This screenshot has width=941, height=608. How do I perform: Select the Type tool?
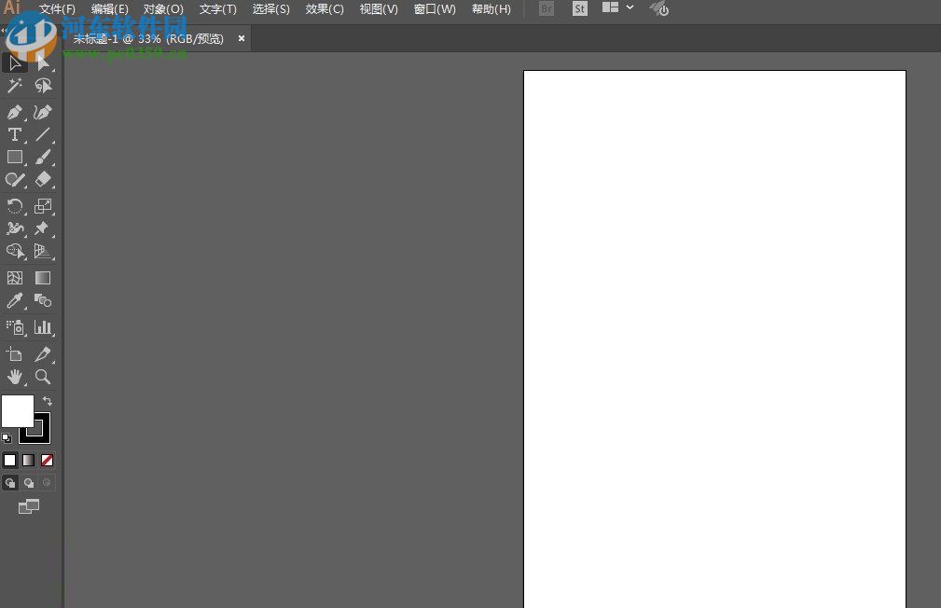pyautogui.click(x=14, y=134)
